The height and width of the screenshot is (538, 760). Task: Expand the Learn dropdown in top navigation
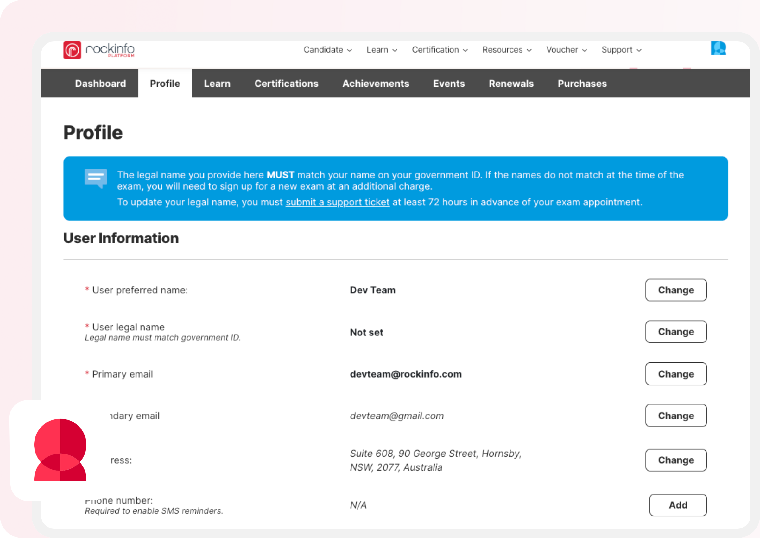coord(382,50)
